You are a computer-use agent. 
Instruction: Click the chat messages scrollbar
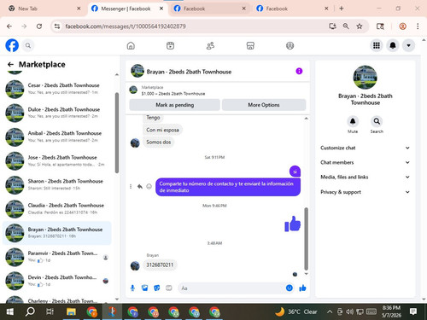click(307, 239)
